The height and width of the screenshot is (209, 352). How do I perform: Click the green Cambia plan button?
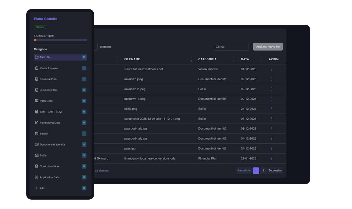point(40,27)
